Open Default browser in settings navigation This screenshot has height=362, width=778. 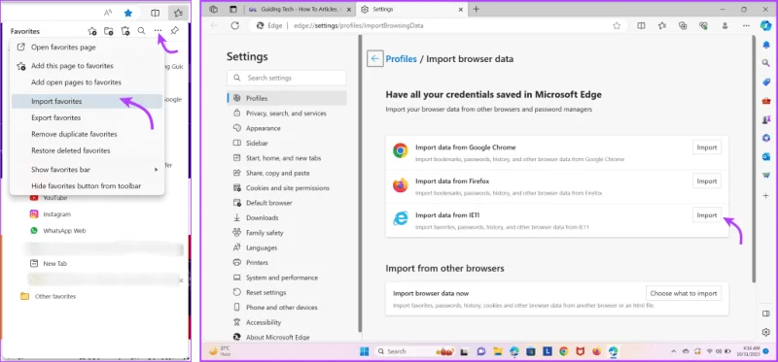point(286,203)
